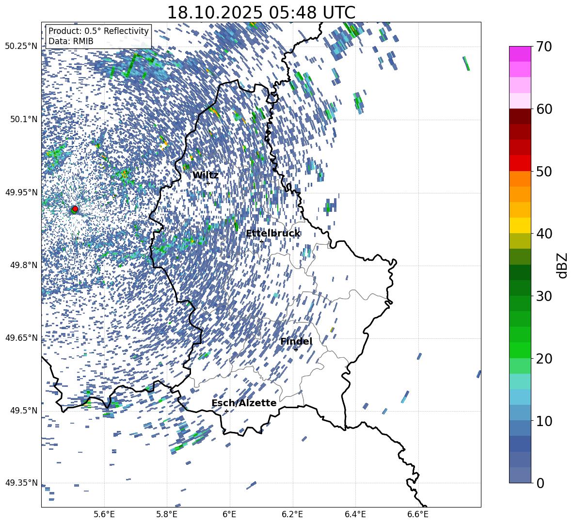Click the 20 tick on colorbar
Screen dimensions: 574x524
click(x=544, y=359)
